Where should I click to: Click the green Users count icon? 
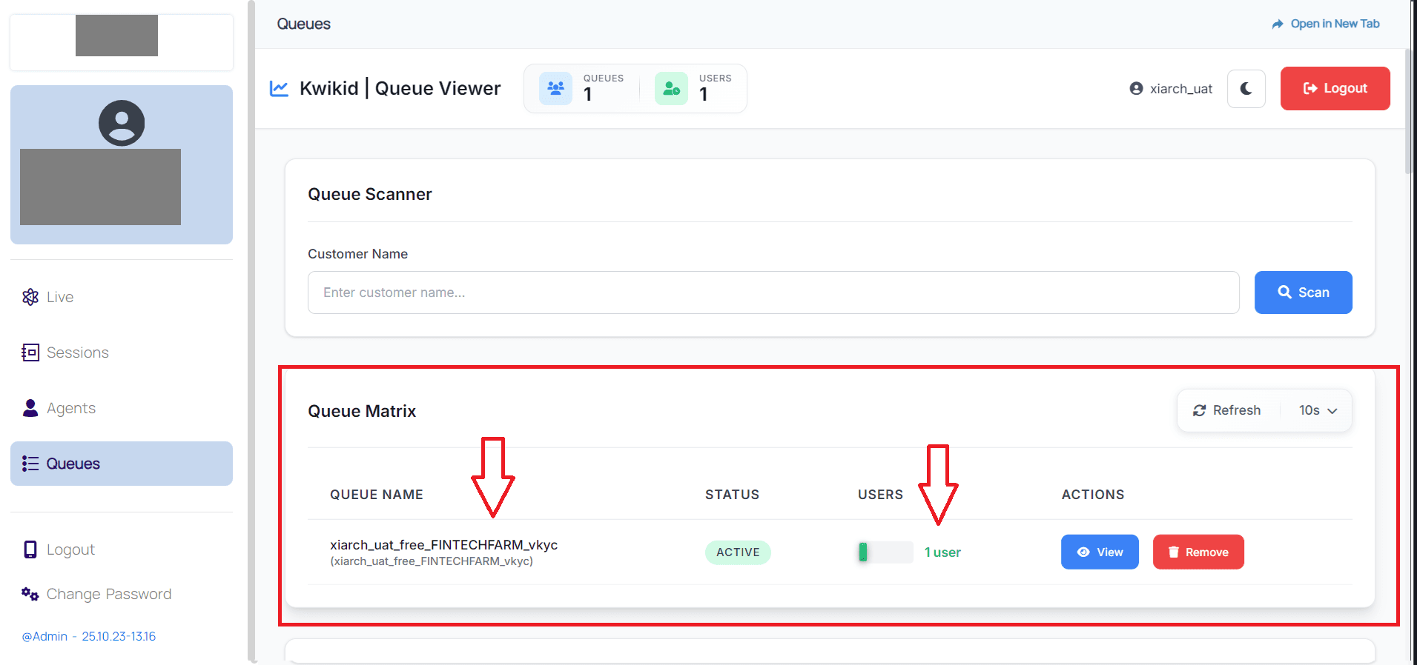[x=671, y=89]
